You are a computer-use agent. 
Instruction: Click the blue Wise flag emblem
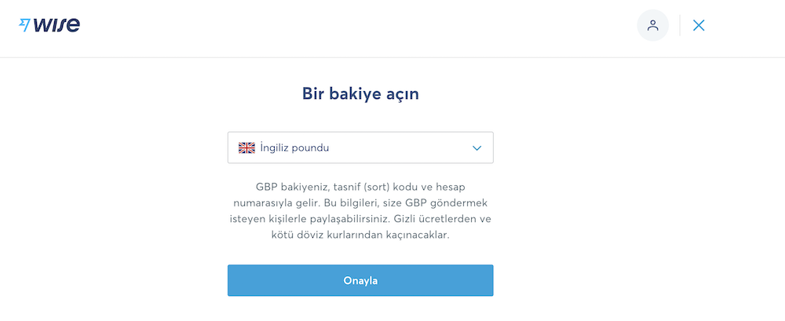click(24, 25)
